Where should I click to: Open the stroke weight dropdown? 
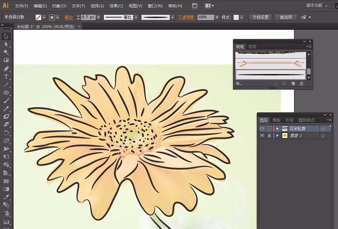point(99,17)
